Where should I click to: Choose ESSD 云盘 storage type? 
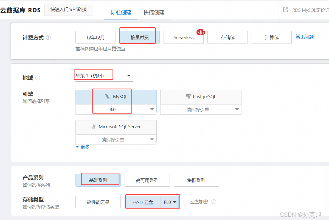(143, 202)
